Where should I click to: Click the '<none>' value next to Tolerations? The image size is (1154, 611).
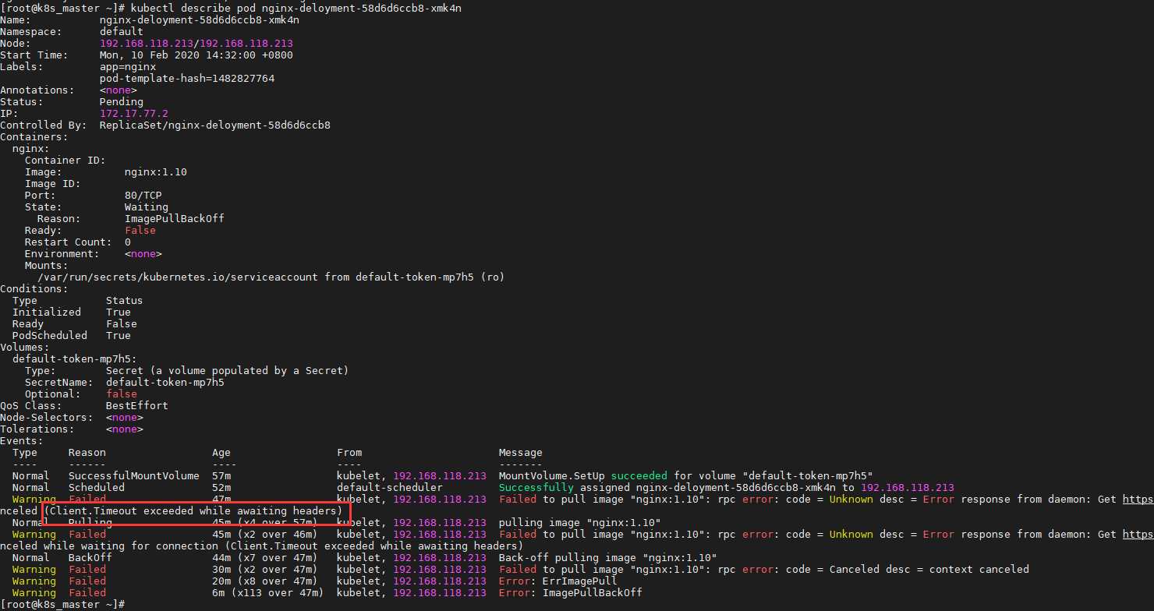point(125,429)
